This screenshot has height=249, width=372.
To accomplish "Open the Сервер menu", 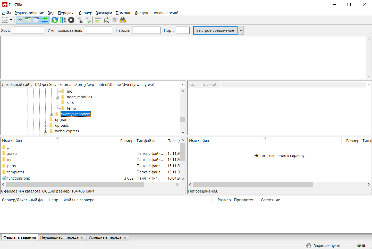I will tap(86, 13).
